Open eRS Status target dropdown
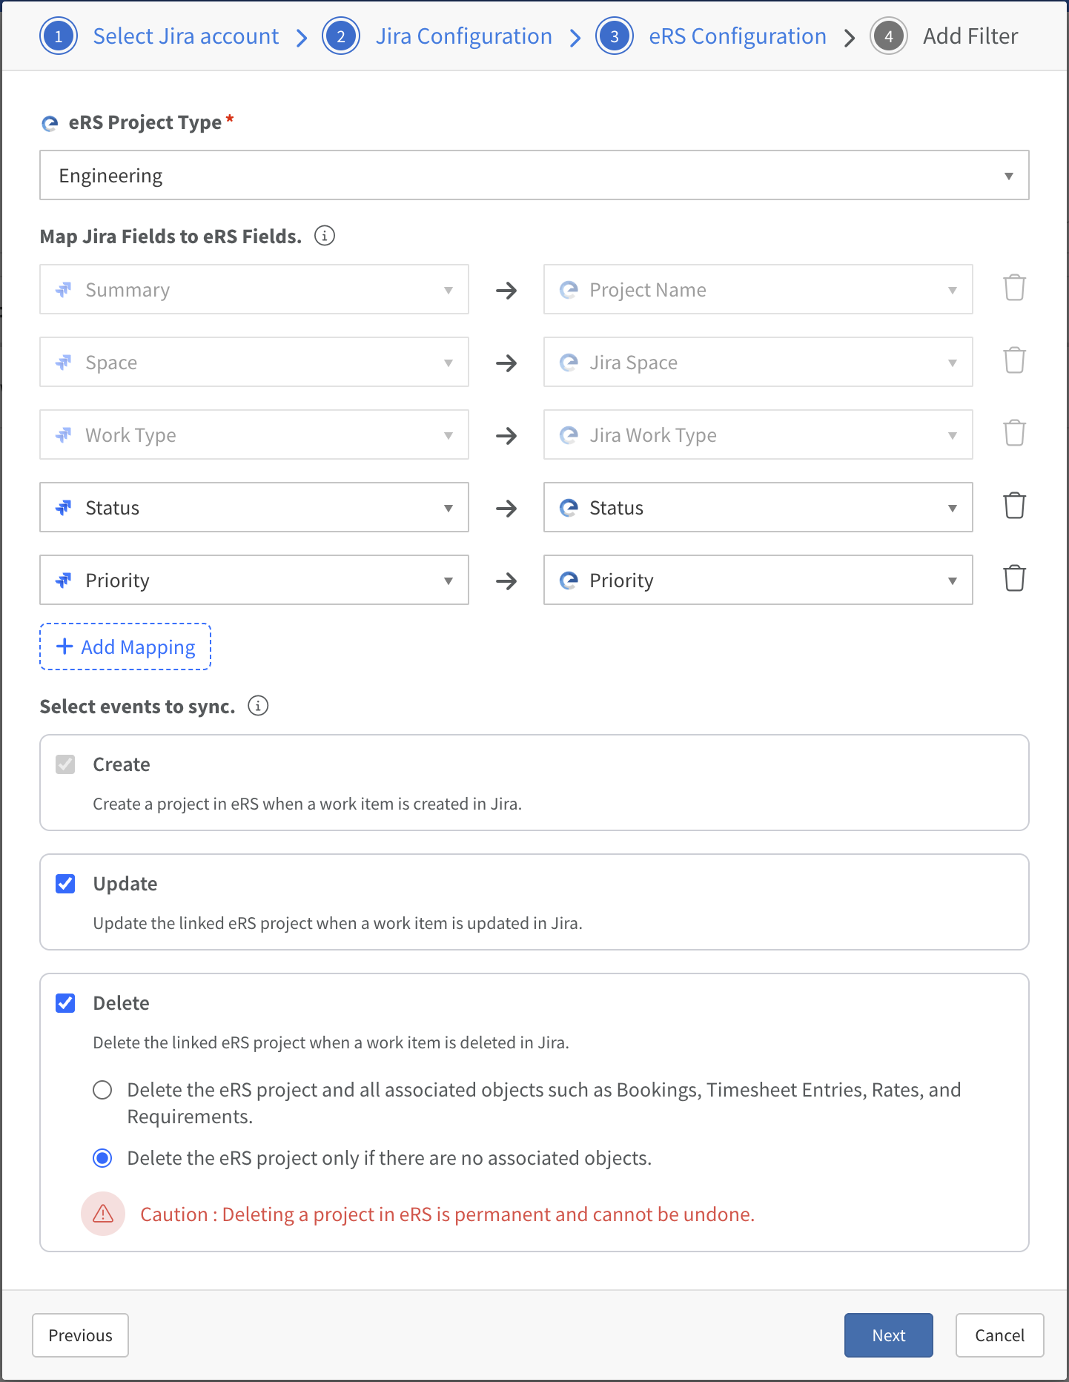The image size is (1069, 1382). (x=758, y=507)
